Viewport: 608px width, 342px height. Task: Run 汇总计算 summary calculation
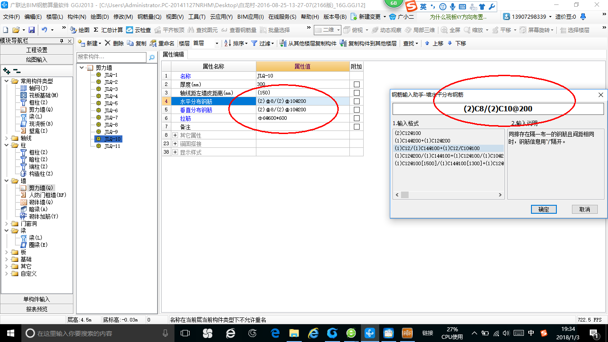tap(108, 30)
